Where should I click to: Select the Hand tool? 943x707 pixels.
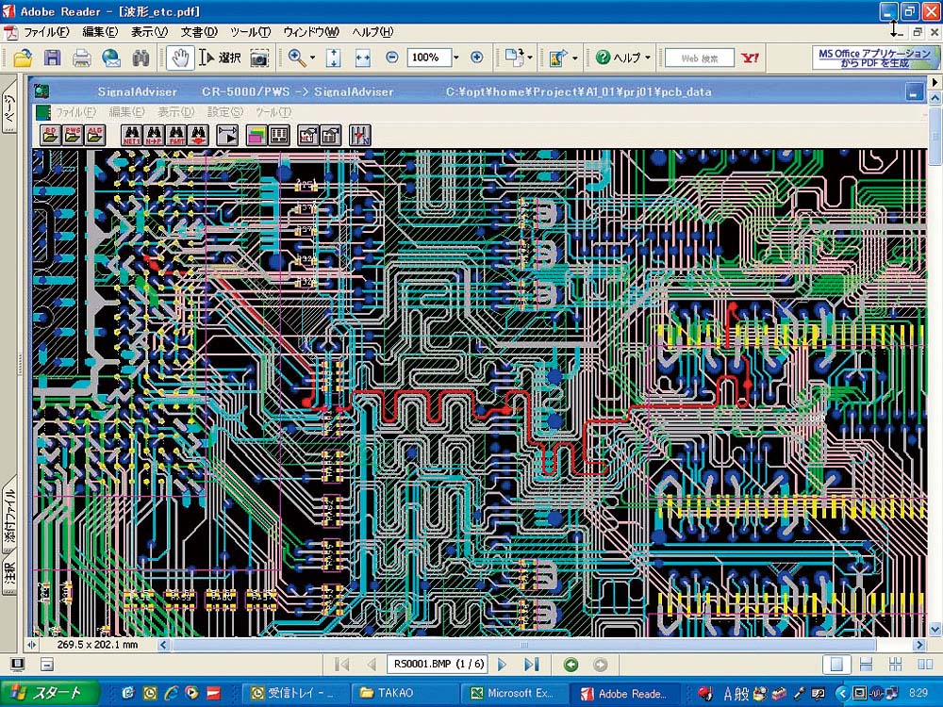tap(180, 58)
